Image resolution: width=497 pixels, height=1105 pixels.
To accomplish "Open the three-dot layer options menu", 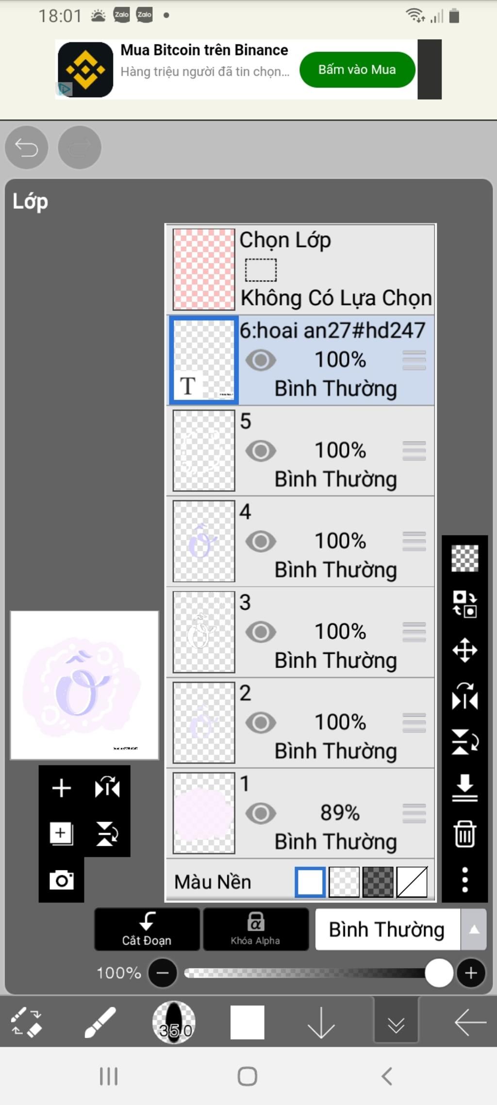I will (x=464, y=879).
